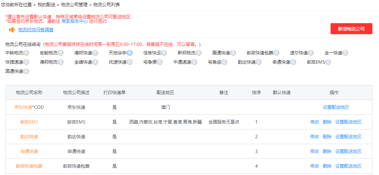This screenshot has height=175, width=379.
Task: Open chat icon next to 宅急送
Action: coord(224,62)
